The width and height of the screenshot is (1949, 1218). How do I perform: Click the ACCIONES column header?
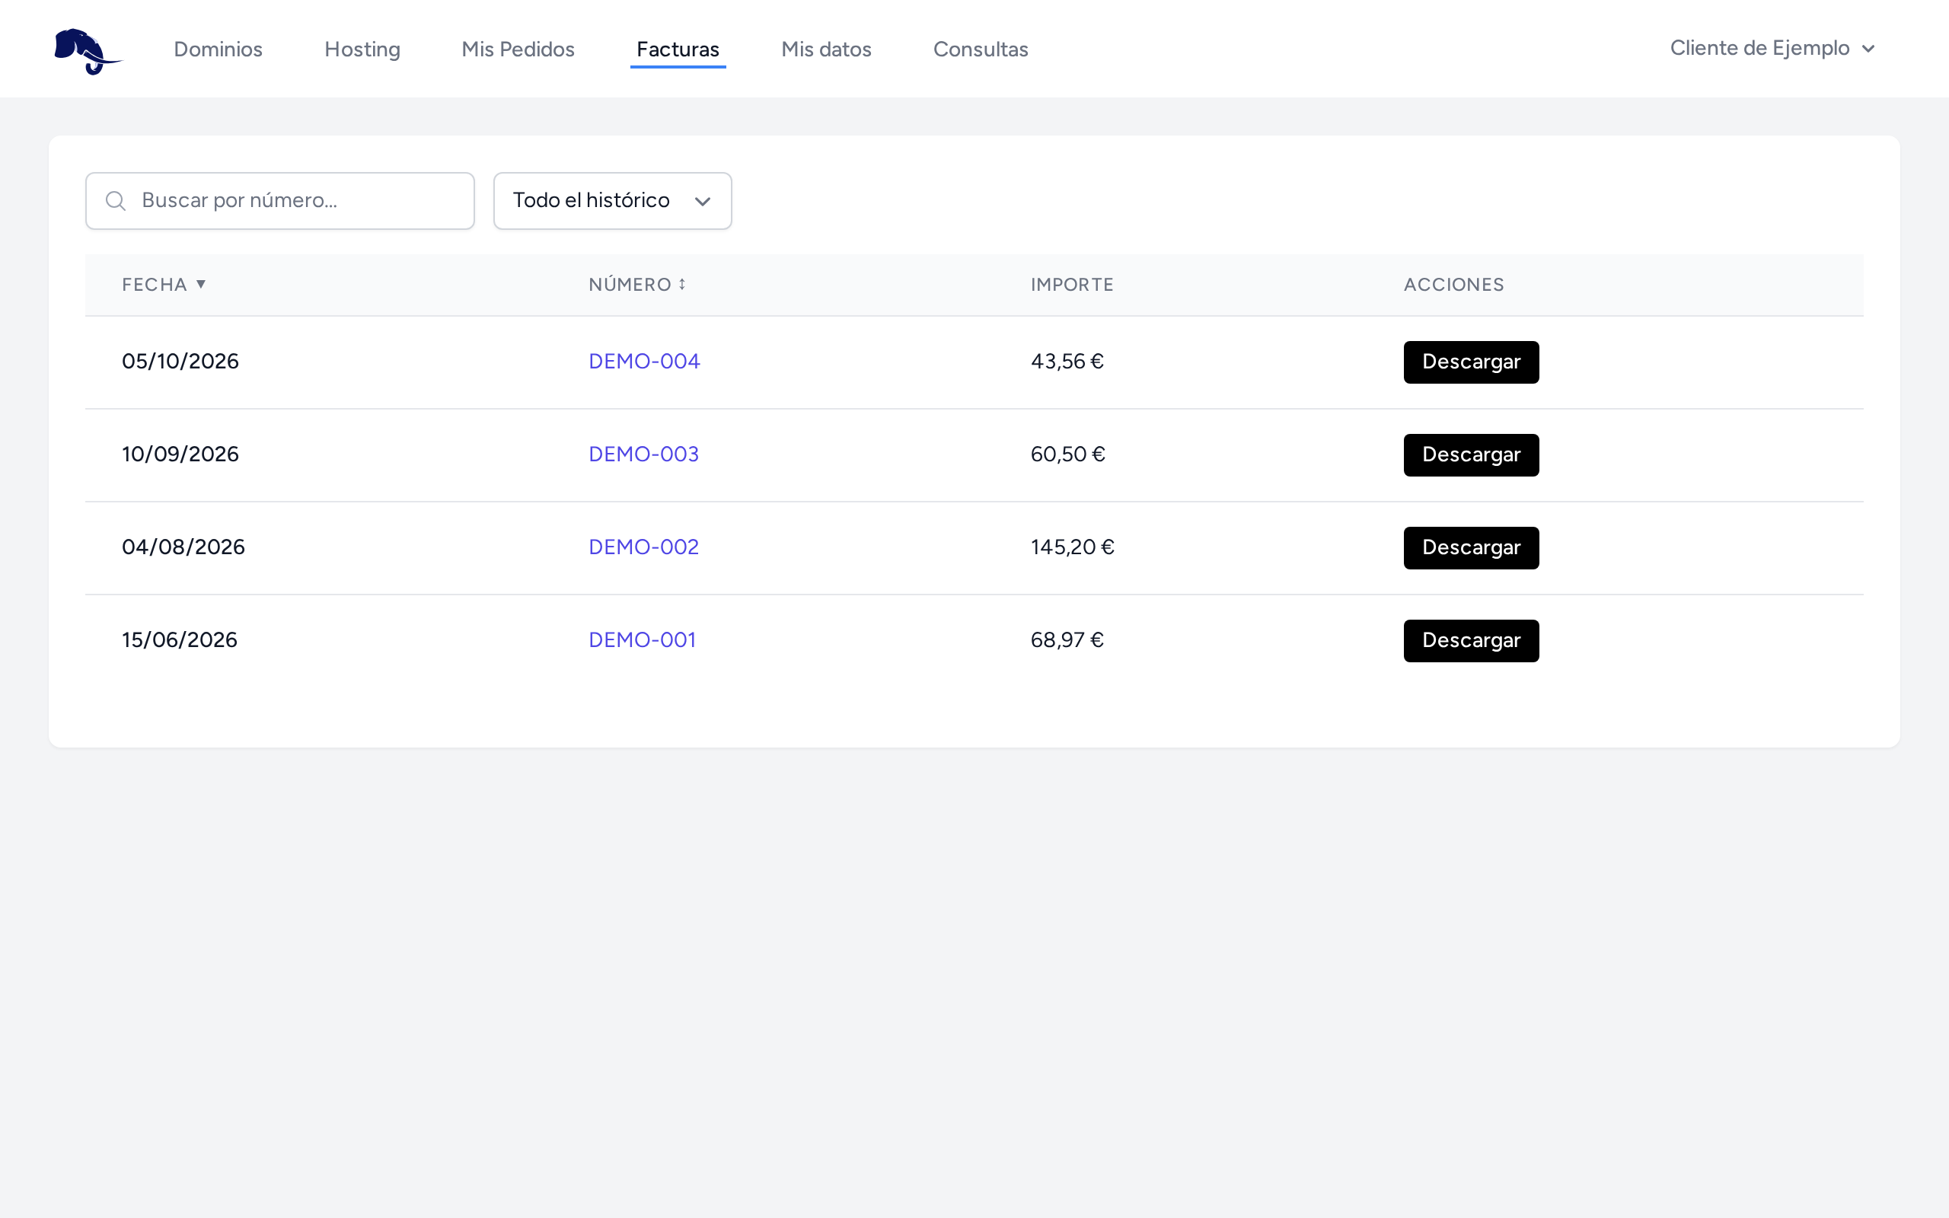tap(1453, 285)
